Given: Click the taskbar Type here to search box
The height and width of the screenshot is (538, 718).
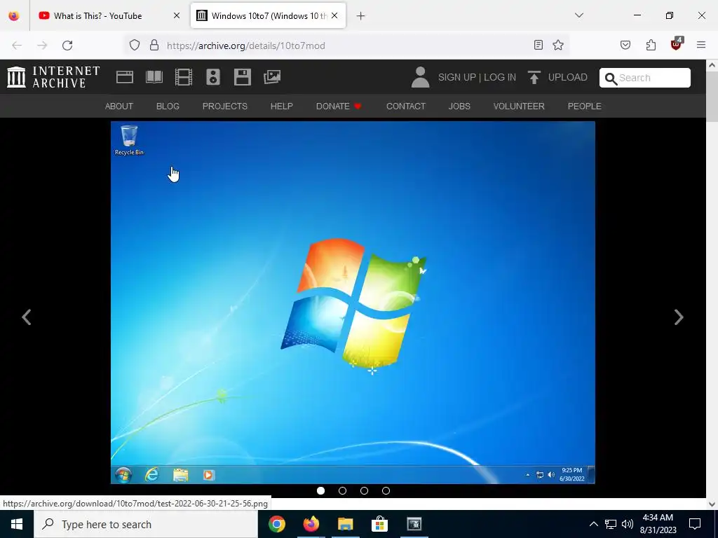Looking at the screenshot, I should pyautogui.click(x=146, y=524).
